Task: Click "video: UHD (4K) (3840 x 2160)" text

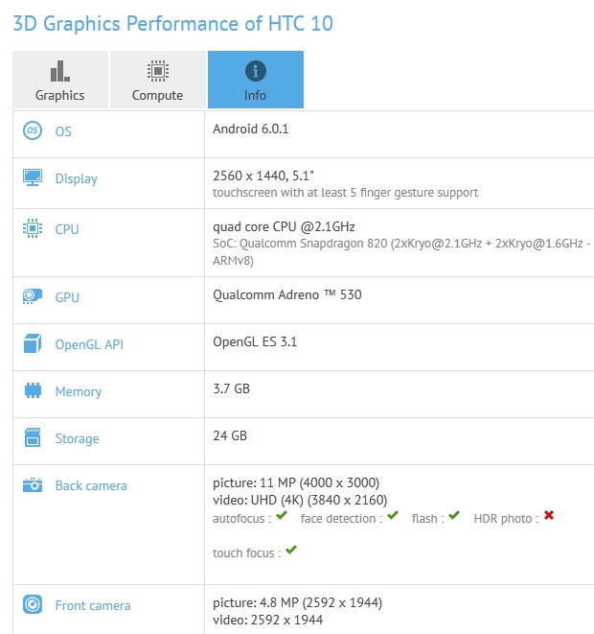Action: tap(300, 500)
